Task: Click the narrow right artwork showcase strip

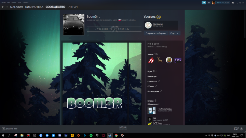Action: 135,84
